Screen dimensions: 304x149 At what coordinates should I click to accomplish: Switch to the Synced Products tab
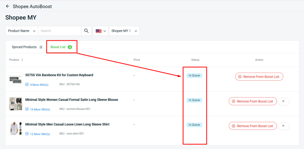point(27,47)
